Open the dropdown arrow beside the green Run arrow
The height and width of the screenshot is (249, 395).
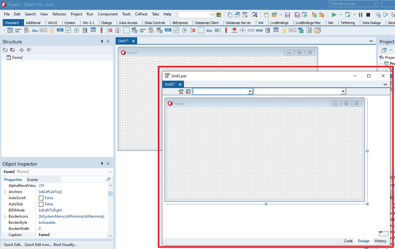pyautogui.click(x=341, y=14)
